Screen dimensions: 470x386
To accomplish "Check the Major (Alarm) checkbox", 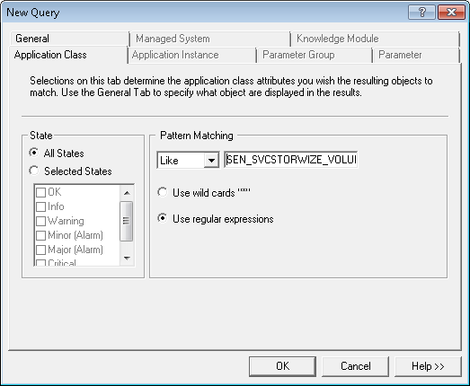I will coord(40,250).
